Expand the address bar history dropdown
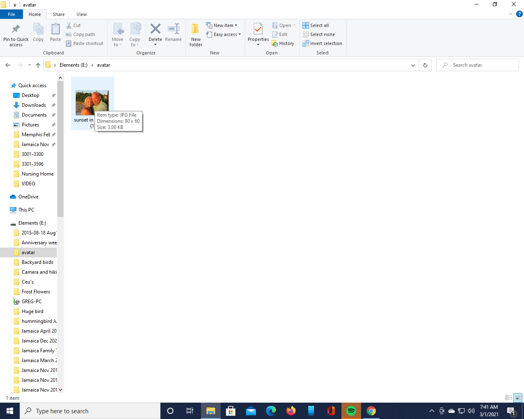Viewport: 524px width, 419px height. 413,65
